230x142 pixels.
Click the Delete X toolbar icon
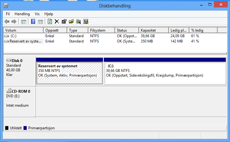tap(57, 21)
